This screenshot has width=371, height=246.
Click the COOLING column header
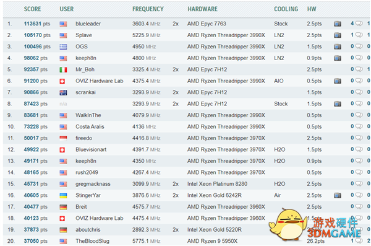(286, 9)
